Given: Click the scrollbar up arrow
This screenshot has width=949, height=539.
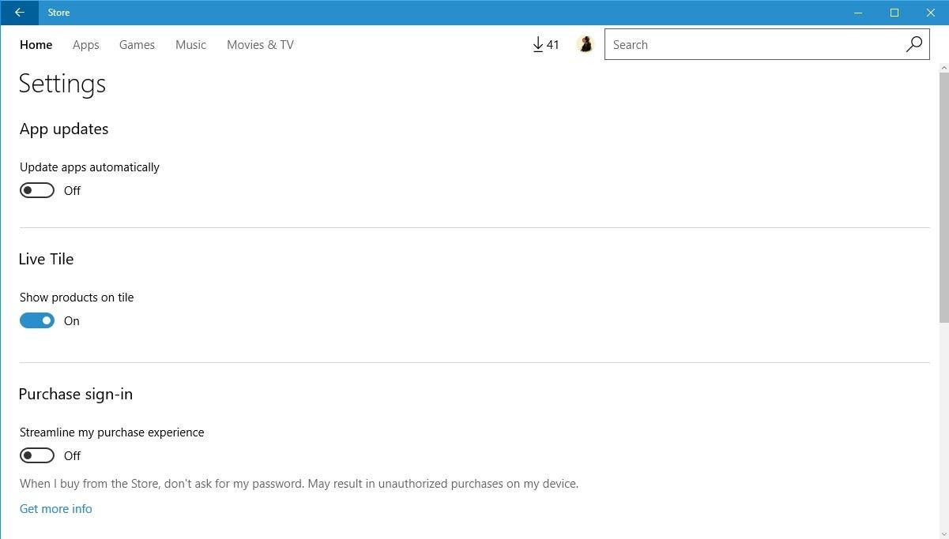Looking at the screenshot, I should 943,68.
